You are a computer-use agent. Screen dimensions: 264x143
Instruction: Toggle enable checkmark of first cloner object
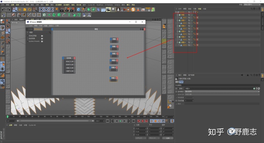[x=192, y=15]
